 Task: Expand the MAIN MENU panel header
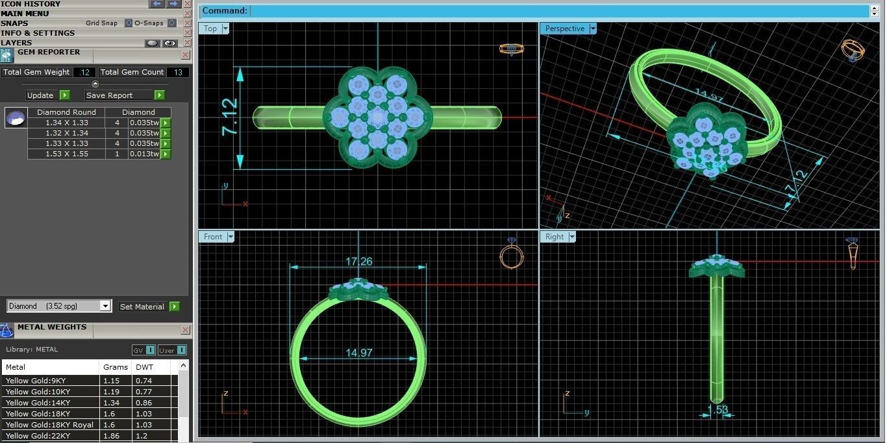[x=25, y=14]
